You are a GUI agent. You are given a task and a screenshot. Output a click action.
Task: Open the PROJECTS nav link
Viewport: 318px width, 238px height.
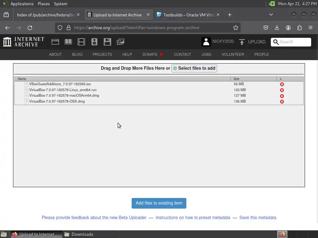tap(102, 55)
